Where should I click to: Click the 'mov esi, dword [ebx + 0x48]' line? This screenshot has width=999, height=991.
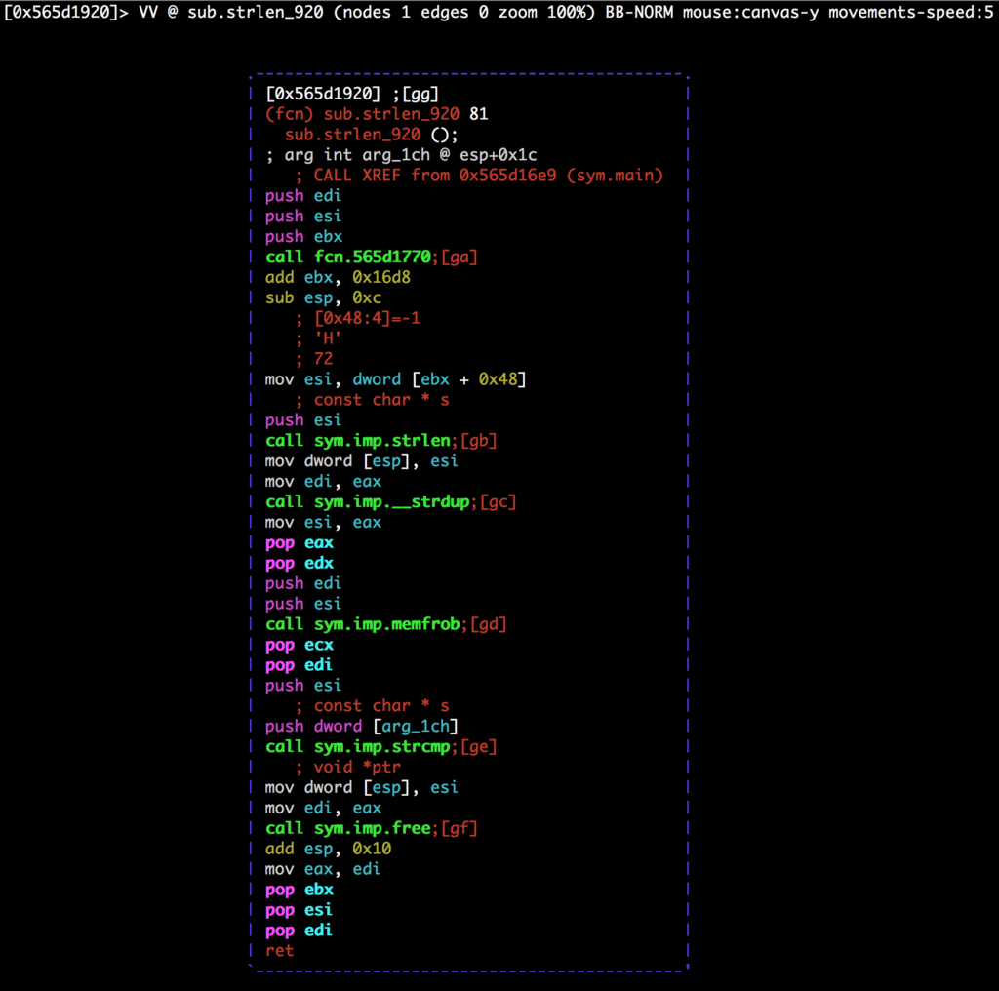tap(396, 379)
